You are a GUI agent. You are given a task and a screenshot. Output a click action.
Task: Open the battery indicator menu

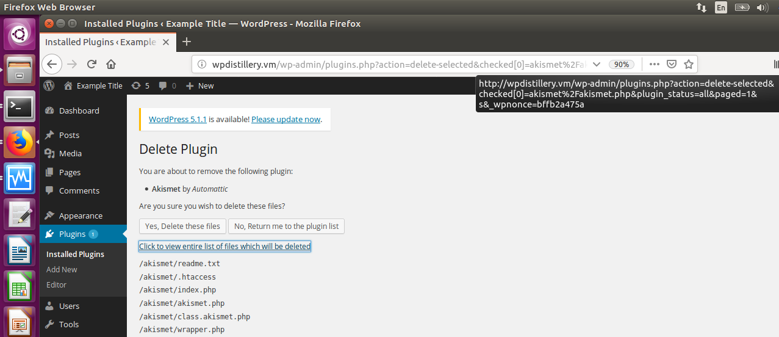coord(742,7)
